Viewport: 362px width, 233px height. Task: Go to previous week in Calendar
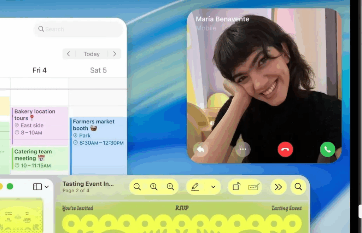[x=69, y=54]
